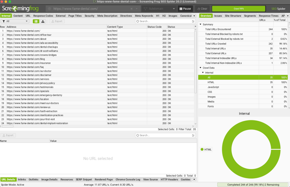The width and height of the screenshot is (290, 187).
Task: Switch to the Inlinks tab
Action: [22, 179]
